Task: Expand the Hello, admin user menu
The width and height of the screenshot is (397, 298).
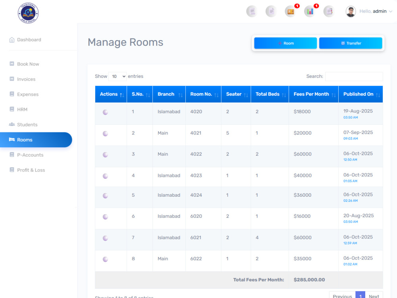Action: 376,12
